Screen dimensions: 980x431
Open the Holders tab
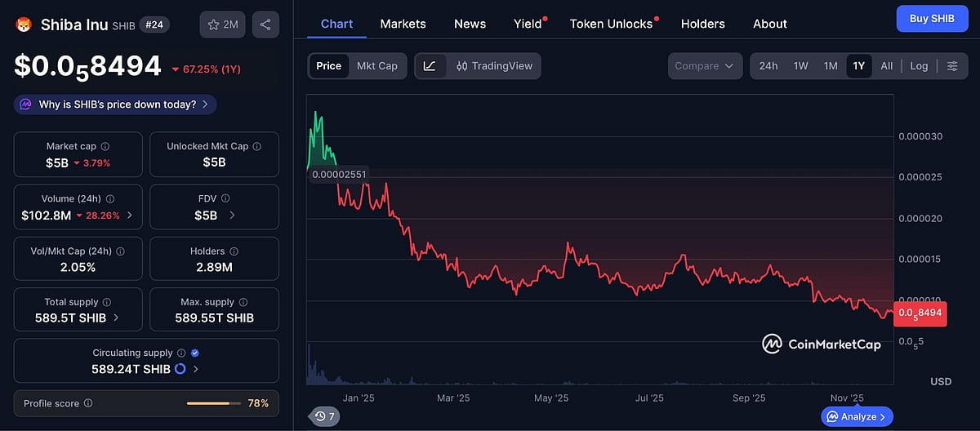(702, 24)
